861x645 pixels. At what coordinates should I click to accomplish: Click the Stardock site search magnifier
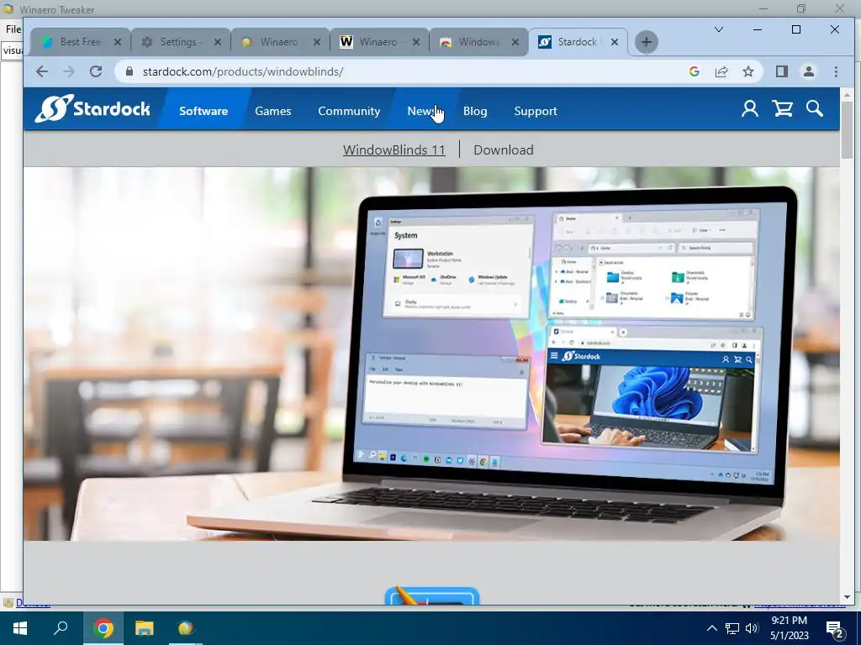(x=814, y=108)
